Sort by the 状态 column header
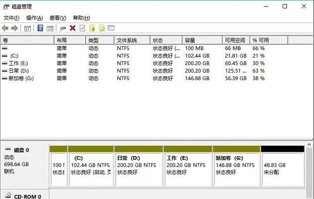Viewport: 314px width, 199px height. 166,40
